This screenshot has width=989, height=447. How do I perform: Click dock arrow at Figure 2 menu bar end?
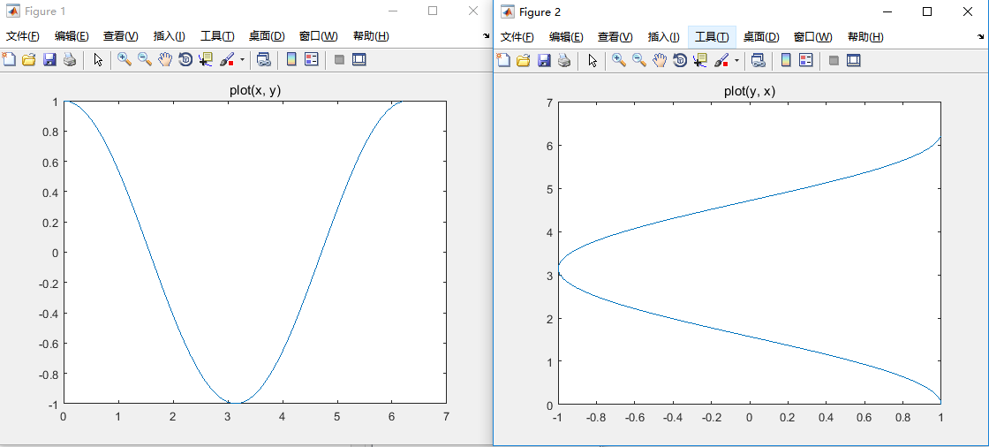point(981,37)
